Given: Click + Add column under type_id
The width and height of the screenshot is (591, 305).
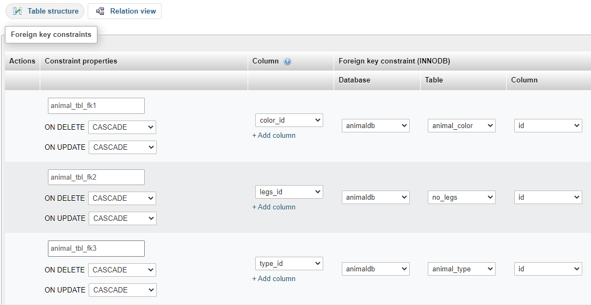Looking at the screenshot, I should pos(274,278).
